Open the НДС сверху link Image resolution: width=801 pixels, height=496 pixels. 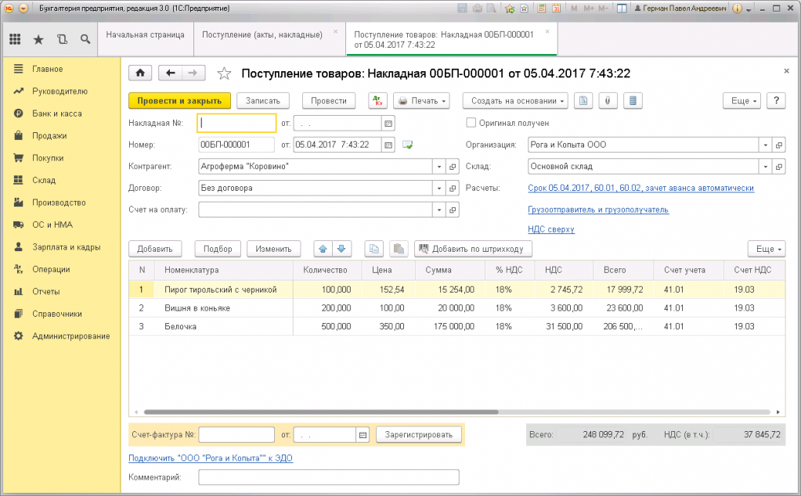(x=551, y=229)
